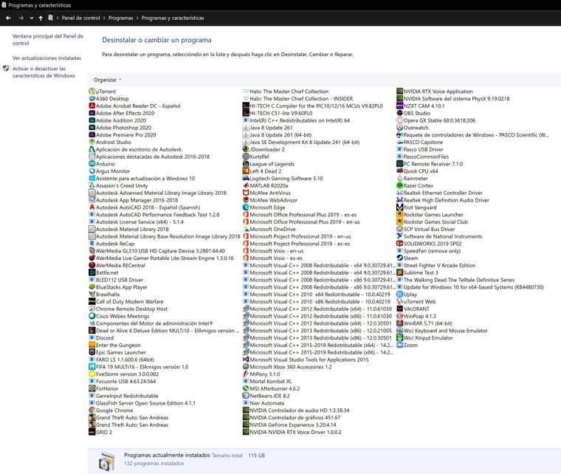Click the OBS Studio icon
The height and width of the screenshot is (474, 561).
(399, 113)
